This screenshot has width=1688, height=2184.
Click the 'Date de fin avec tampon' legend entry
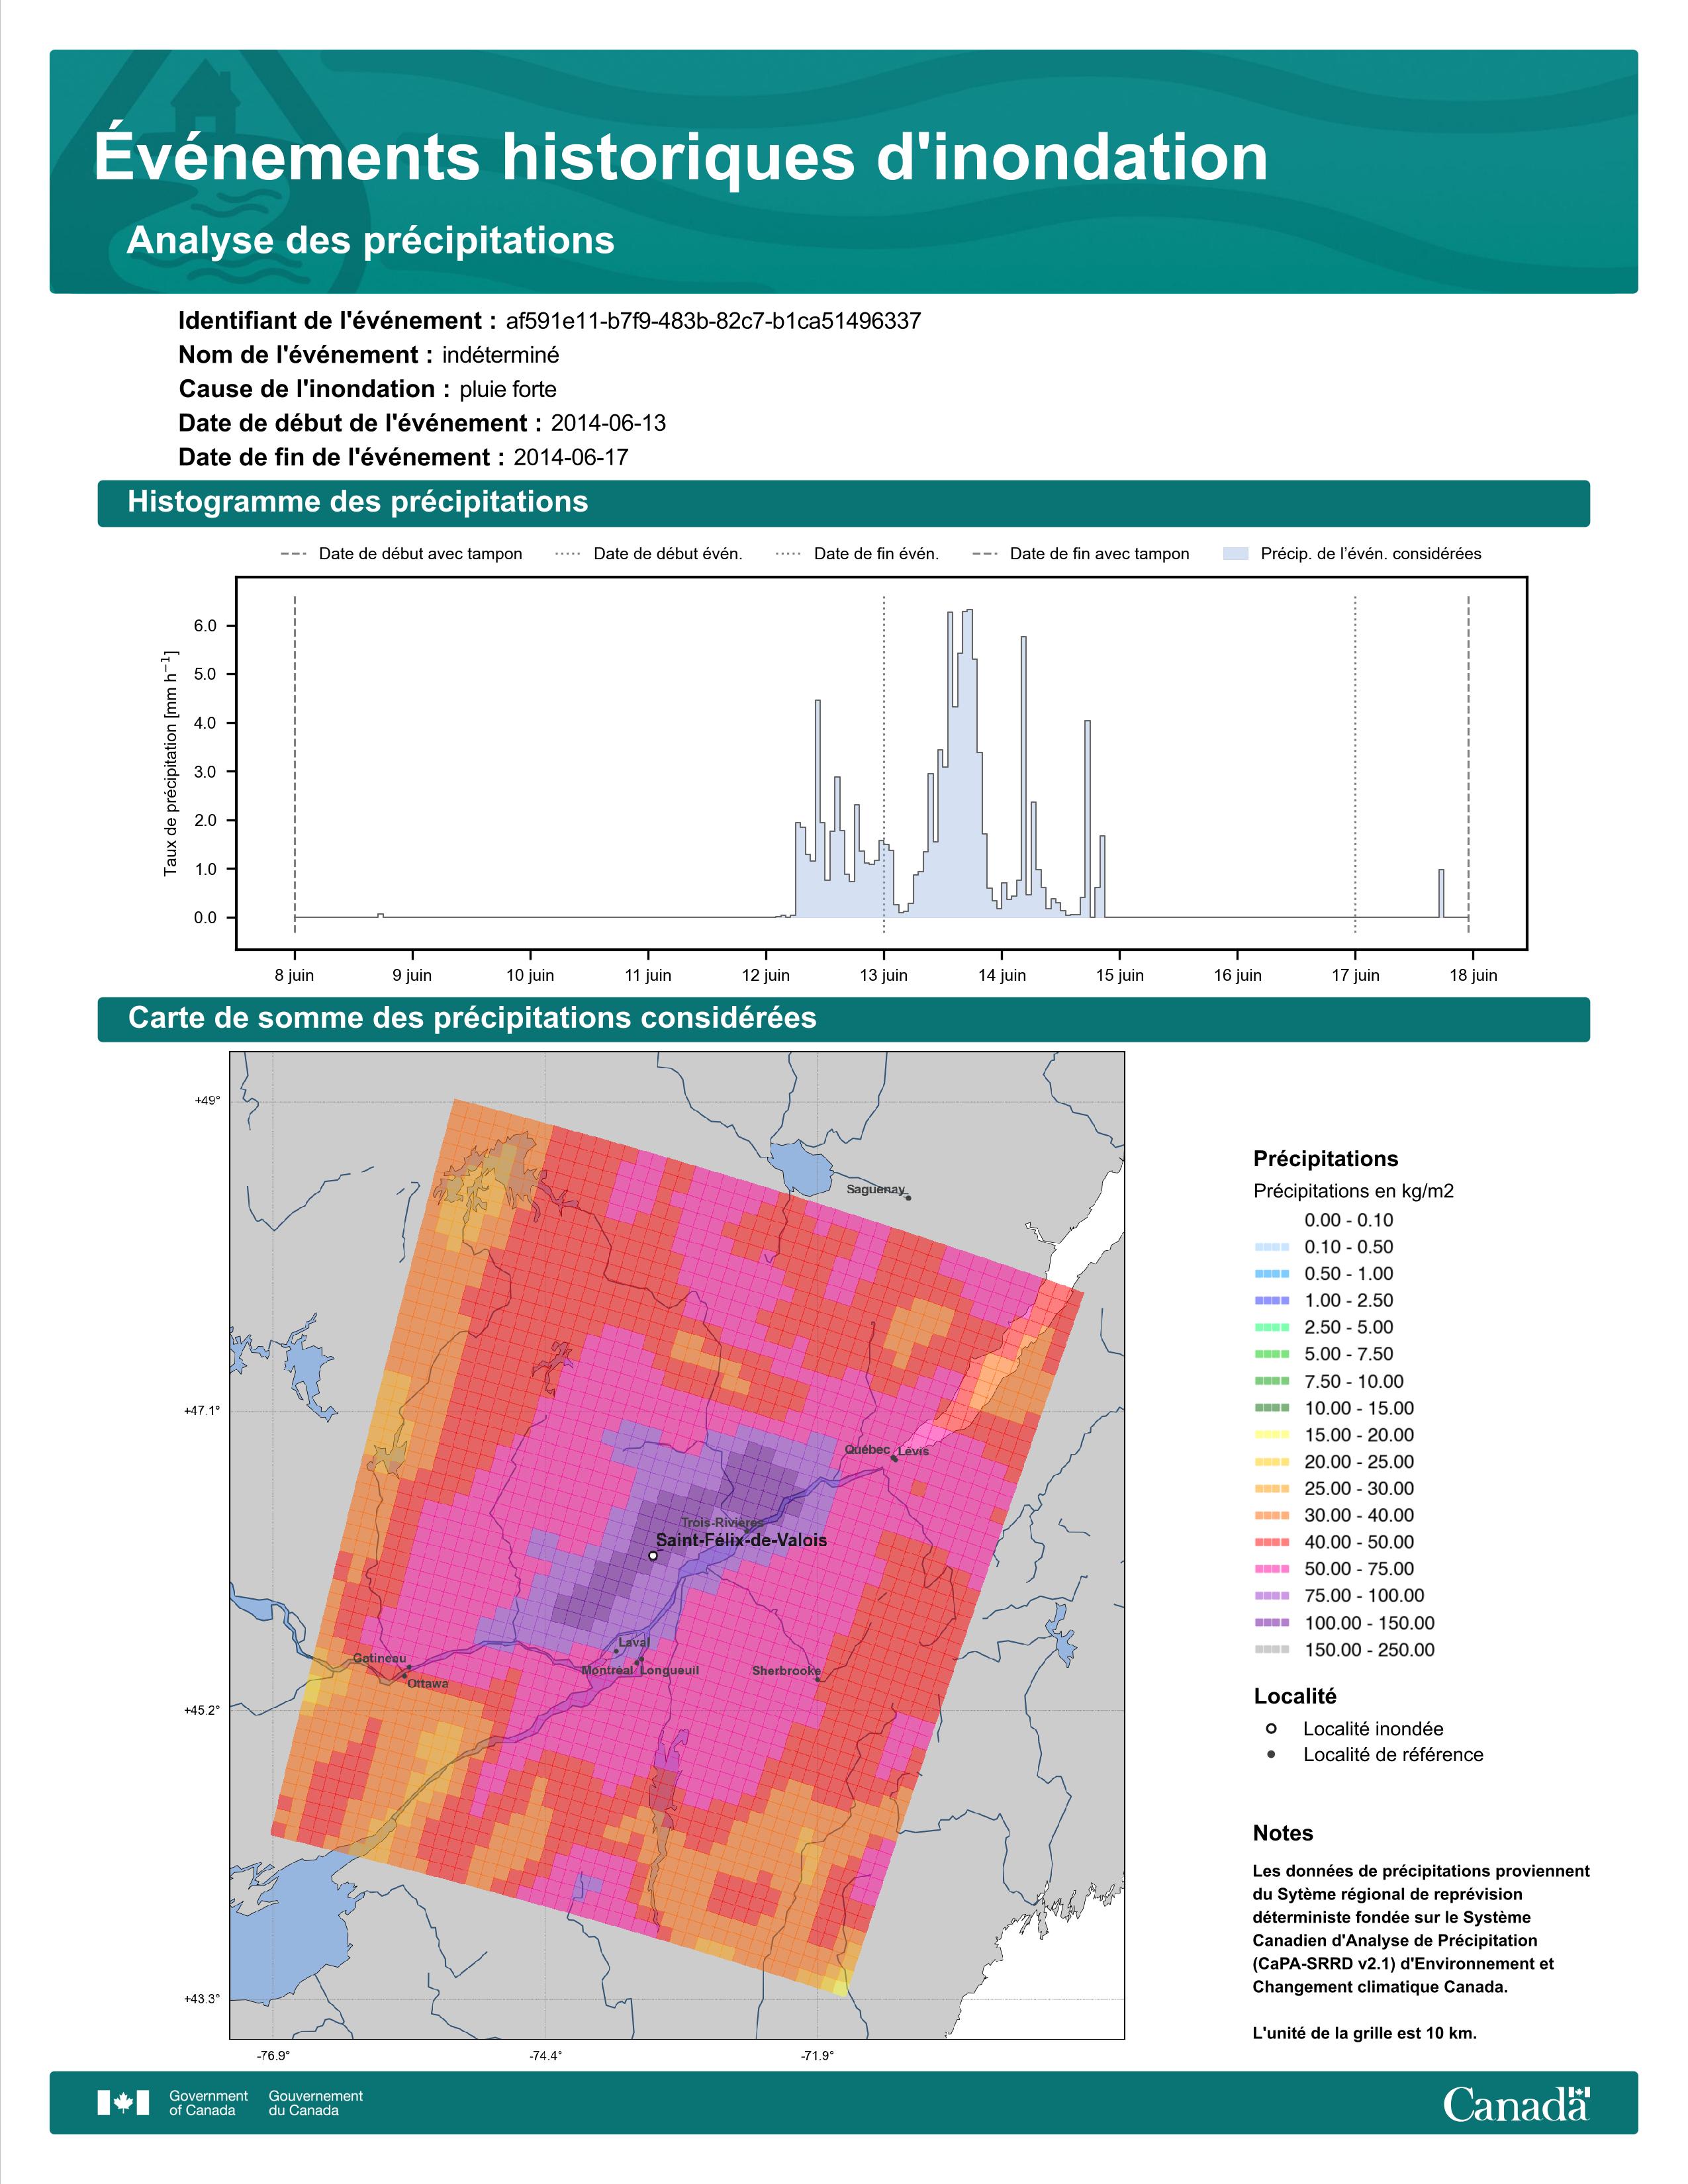coord(1081,554)
